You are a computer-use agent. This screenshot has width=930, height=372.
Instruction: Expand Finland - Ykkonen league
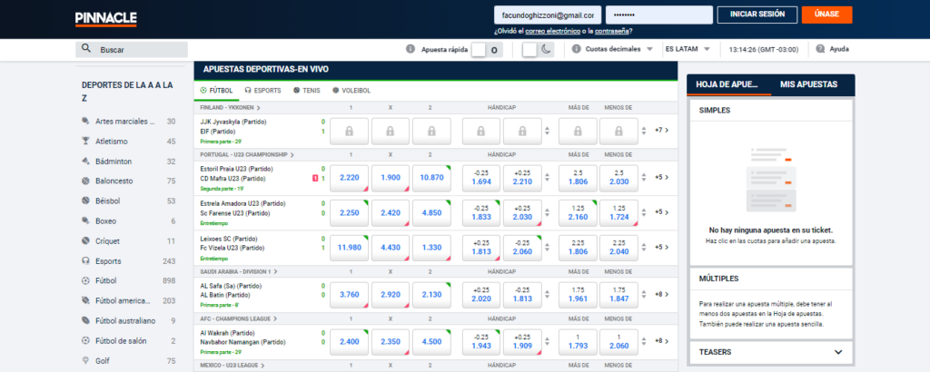(x=231, y=108)
